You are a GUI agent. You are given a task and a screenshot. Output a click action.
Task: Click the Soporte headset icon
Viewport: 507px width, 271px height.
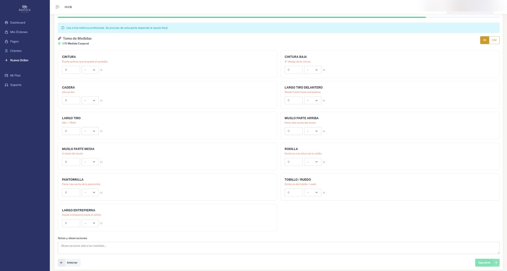click(6, 85)
